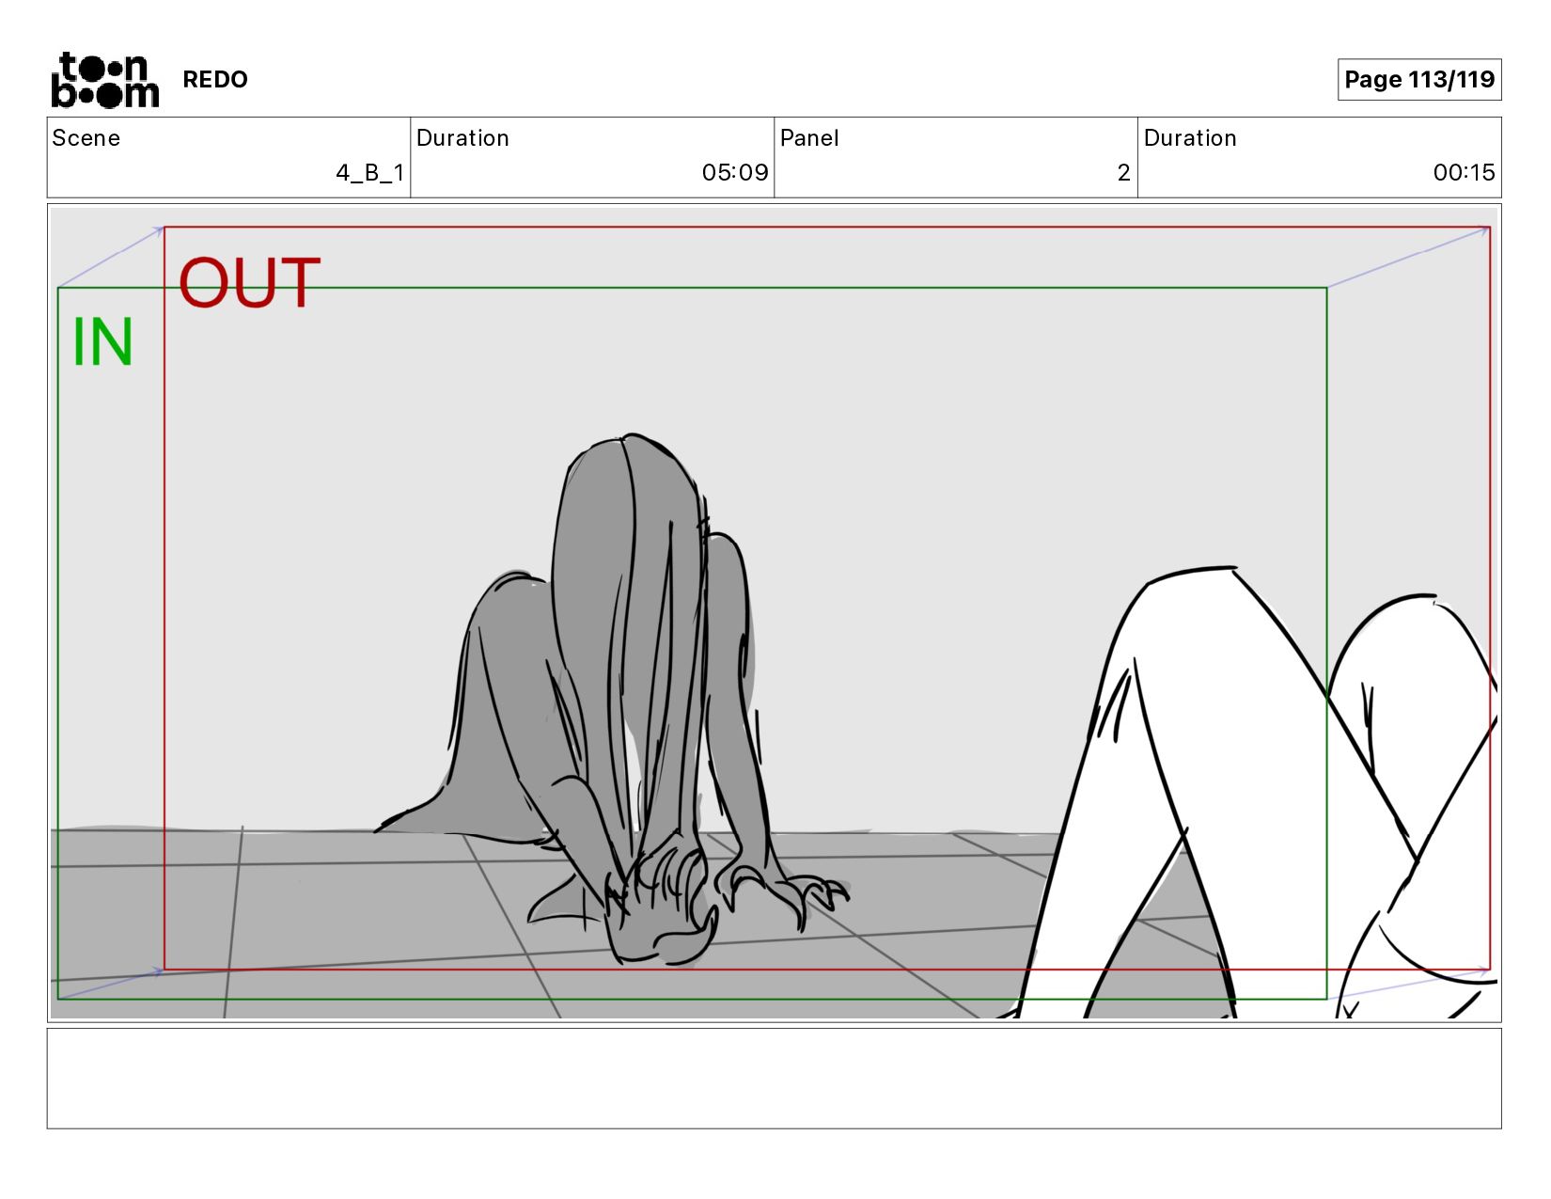Select the Panel label text
This screenshot has height=1199, width=1551.
tap(809, 138)
